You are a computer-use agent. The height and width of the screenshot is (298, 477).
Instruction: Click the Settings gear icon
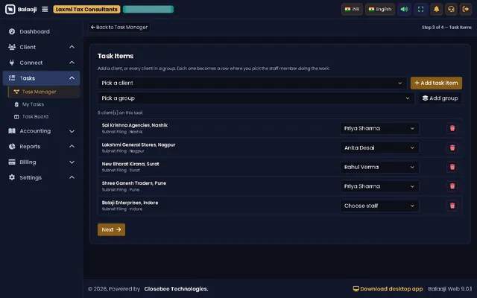(12, 177)
